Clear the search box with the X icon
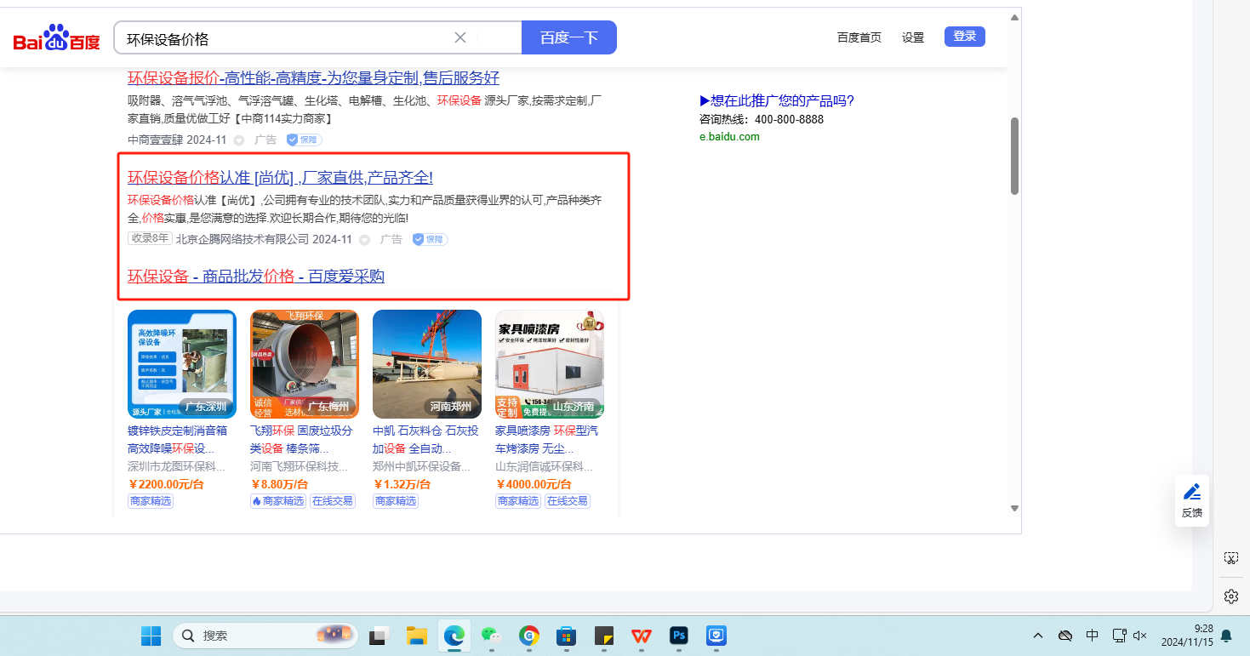 (460, 37)
